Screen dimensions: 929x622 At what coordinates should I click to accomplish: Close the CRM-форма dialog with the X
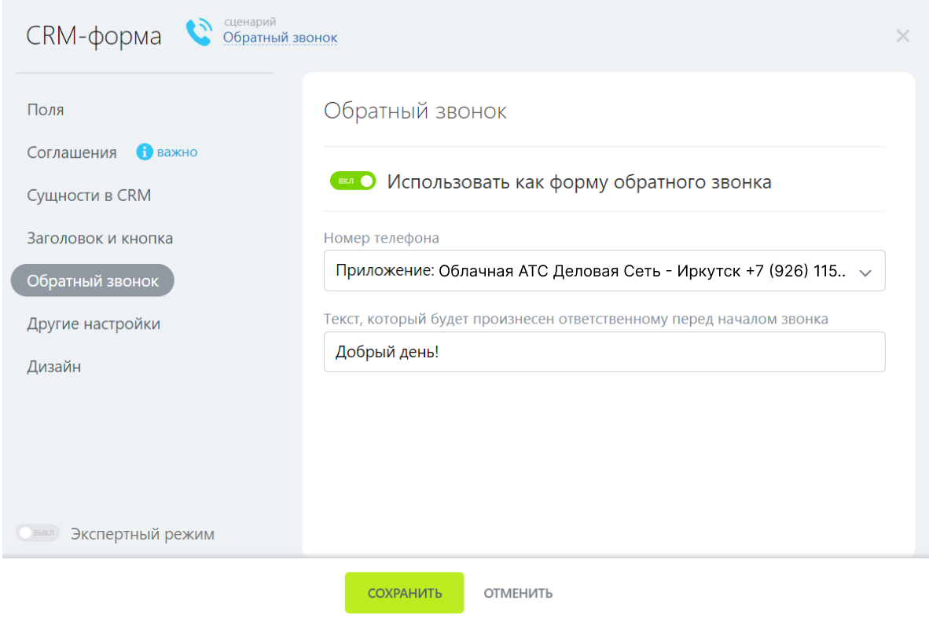[x=902, y=35]
